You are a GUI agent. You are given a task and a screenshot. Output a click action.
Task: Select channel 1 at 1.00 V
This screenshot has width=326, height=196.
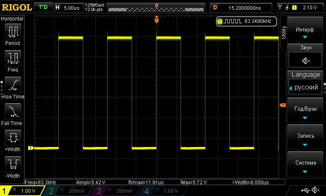coord(22,191)
